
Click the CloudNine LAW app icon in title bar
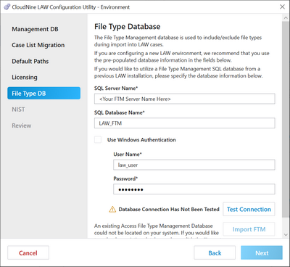[x=7, y=7]
